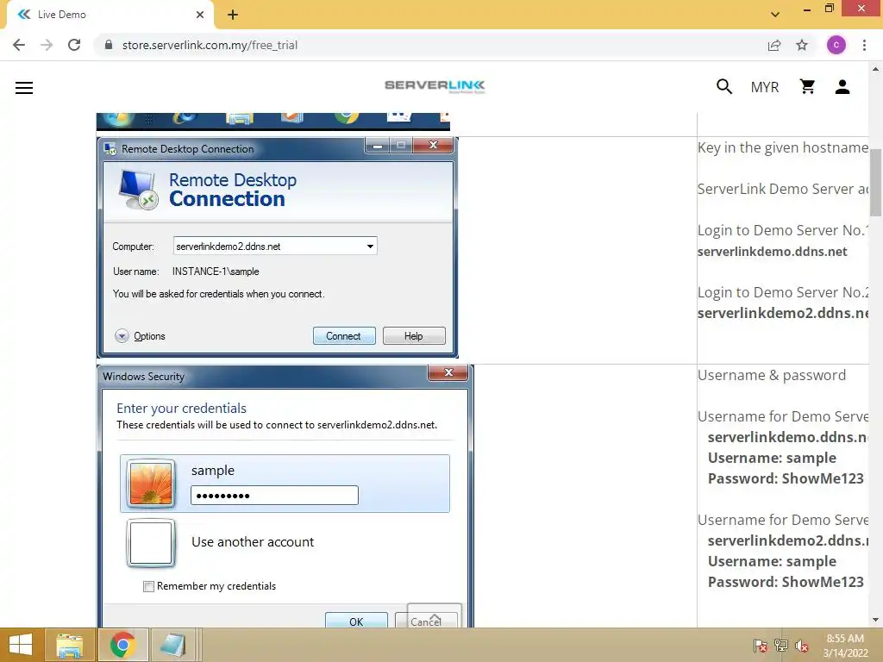Open the Chrome three-dot menu
The height and width of the screenshot is (662, 883).
tap(864, 45)
